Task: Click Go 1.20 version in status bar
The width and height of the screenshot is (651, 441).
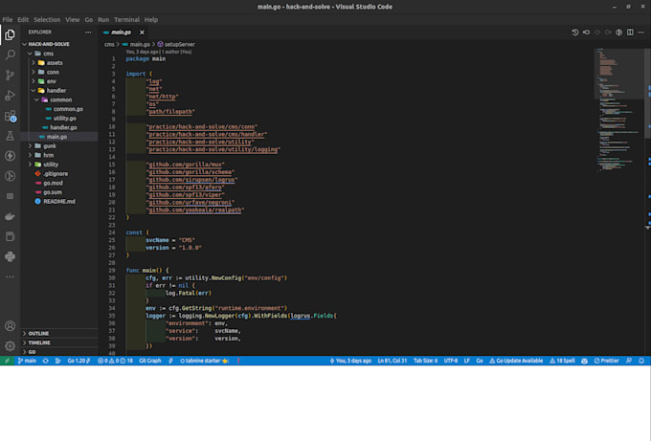Action: (x=79, y=361)
